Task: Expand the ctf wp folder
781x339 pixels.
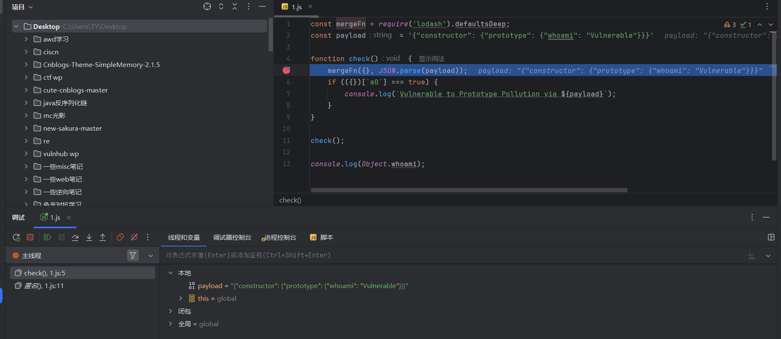Action: click(26, 77)
